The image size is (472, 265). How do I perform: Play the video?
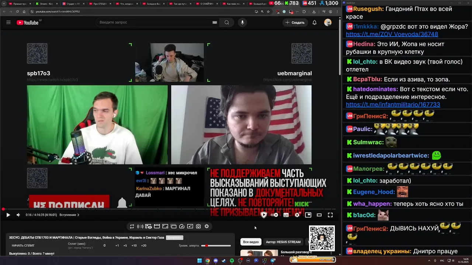point(8,215)
